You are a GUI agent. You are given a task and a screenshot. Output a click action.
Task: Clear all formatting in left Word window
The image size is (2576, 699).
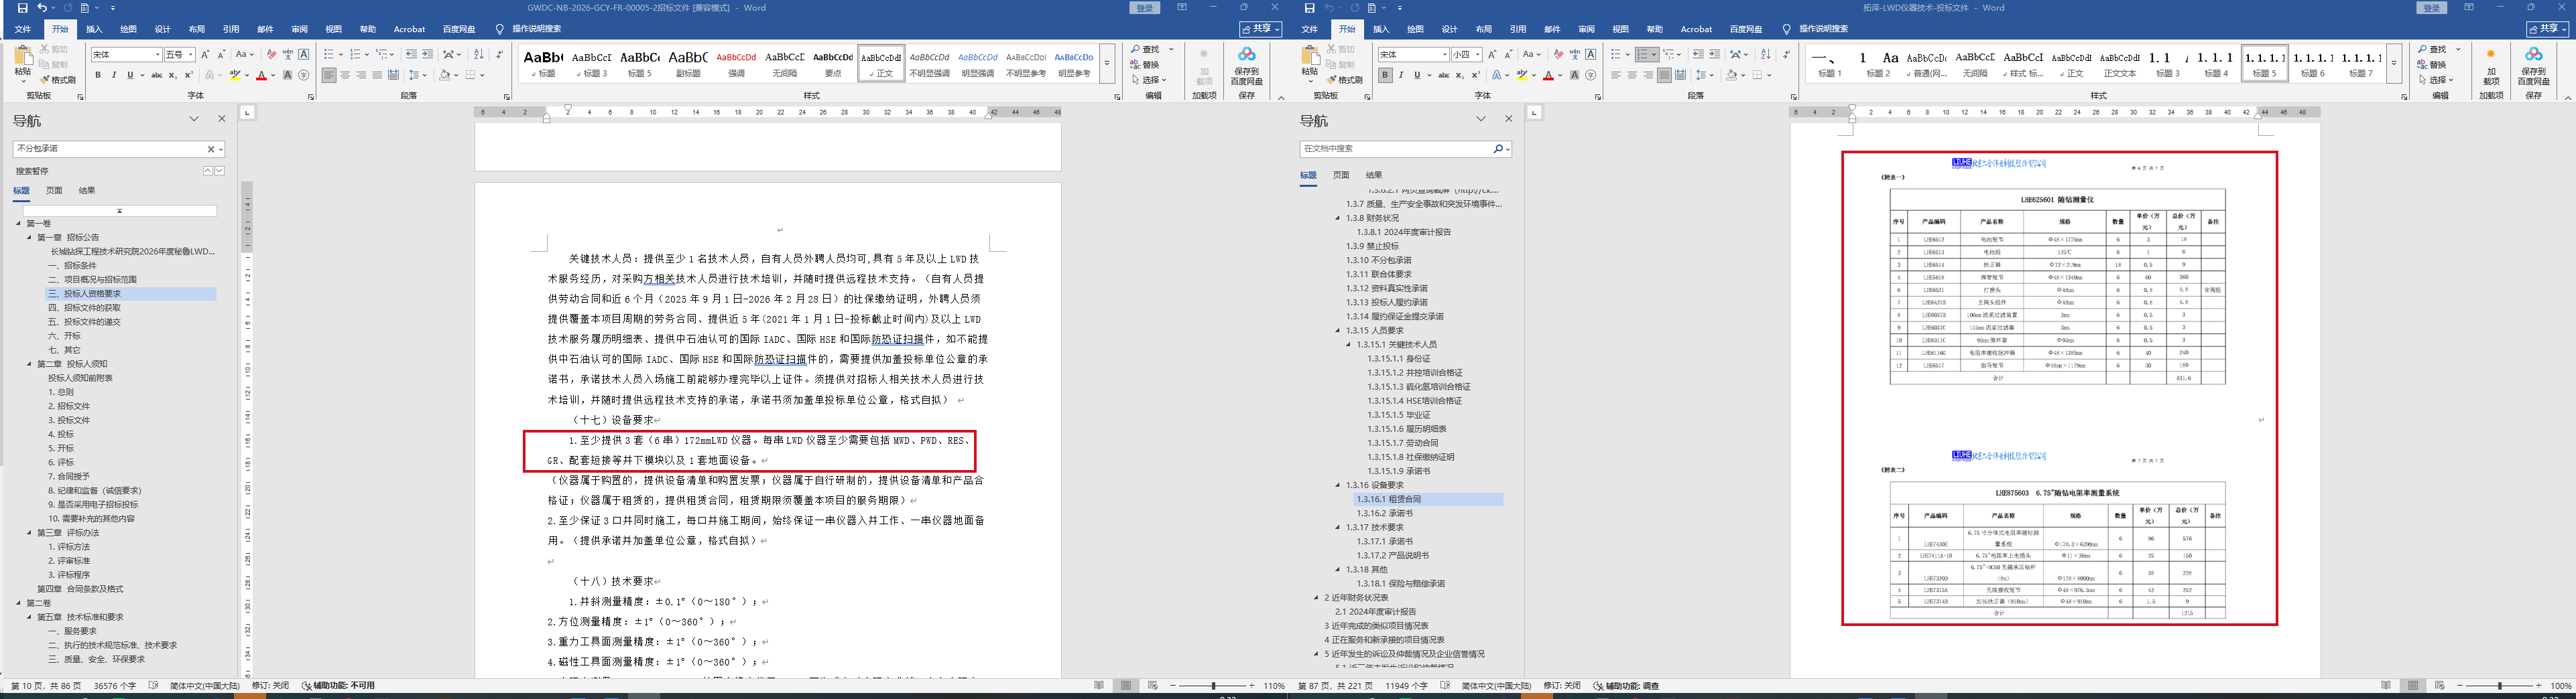pyautogui.click(x=271, y=55)
